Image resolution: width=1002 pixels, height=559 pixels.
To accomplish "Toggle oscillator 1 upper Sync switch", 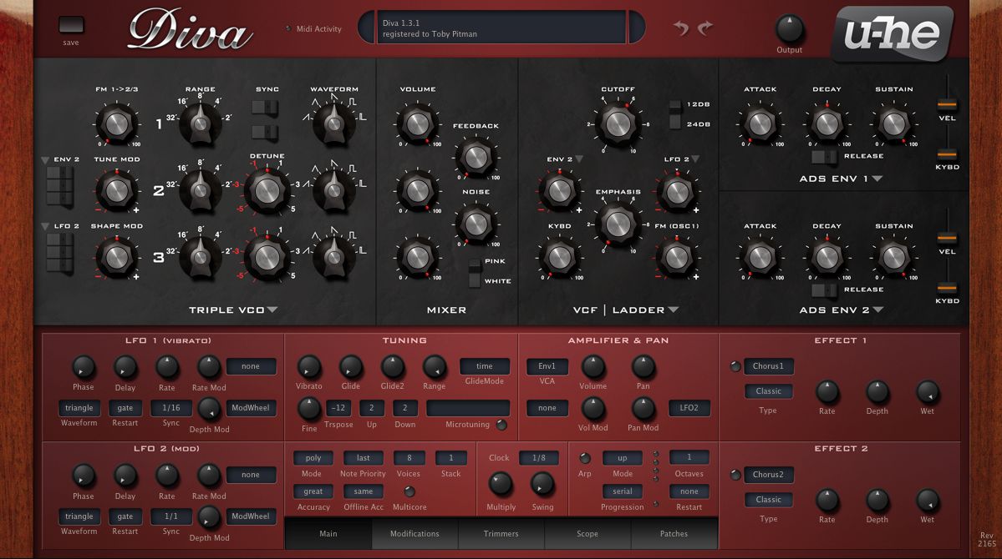I will (x=265, y=107).
